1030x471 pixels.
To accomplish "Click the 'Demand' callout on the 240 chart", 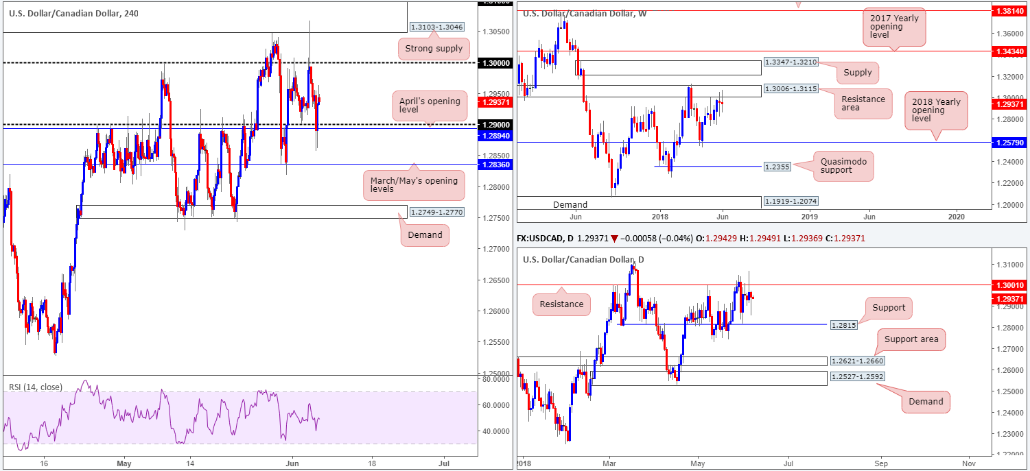I will pos(425,236).
